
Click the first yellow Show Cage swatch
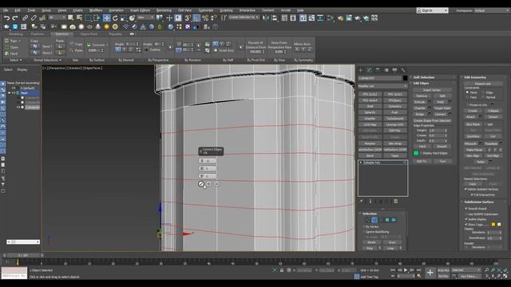click(x=493, y=225)
